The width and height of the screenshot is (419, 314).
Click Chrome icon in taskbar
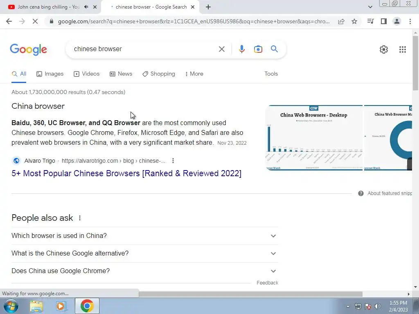[87, 306]
